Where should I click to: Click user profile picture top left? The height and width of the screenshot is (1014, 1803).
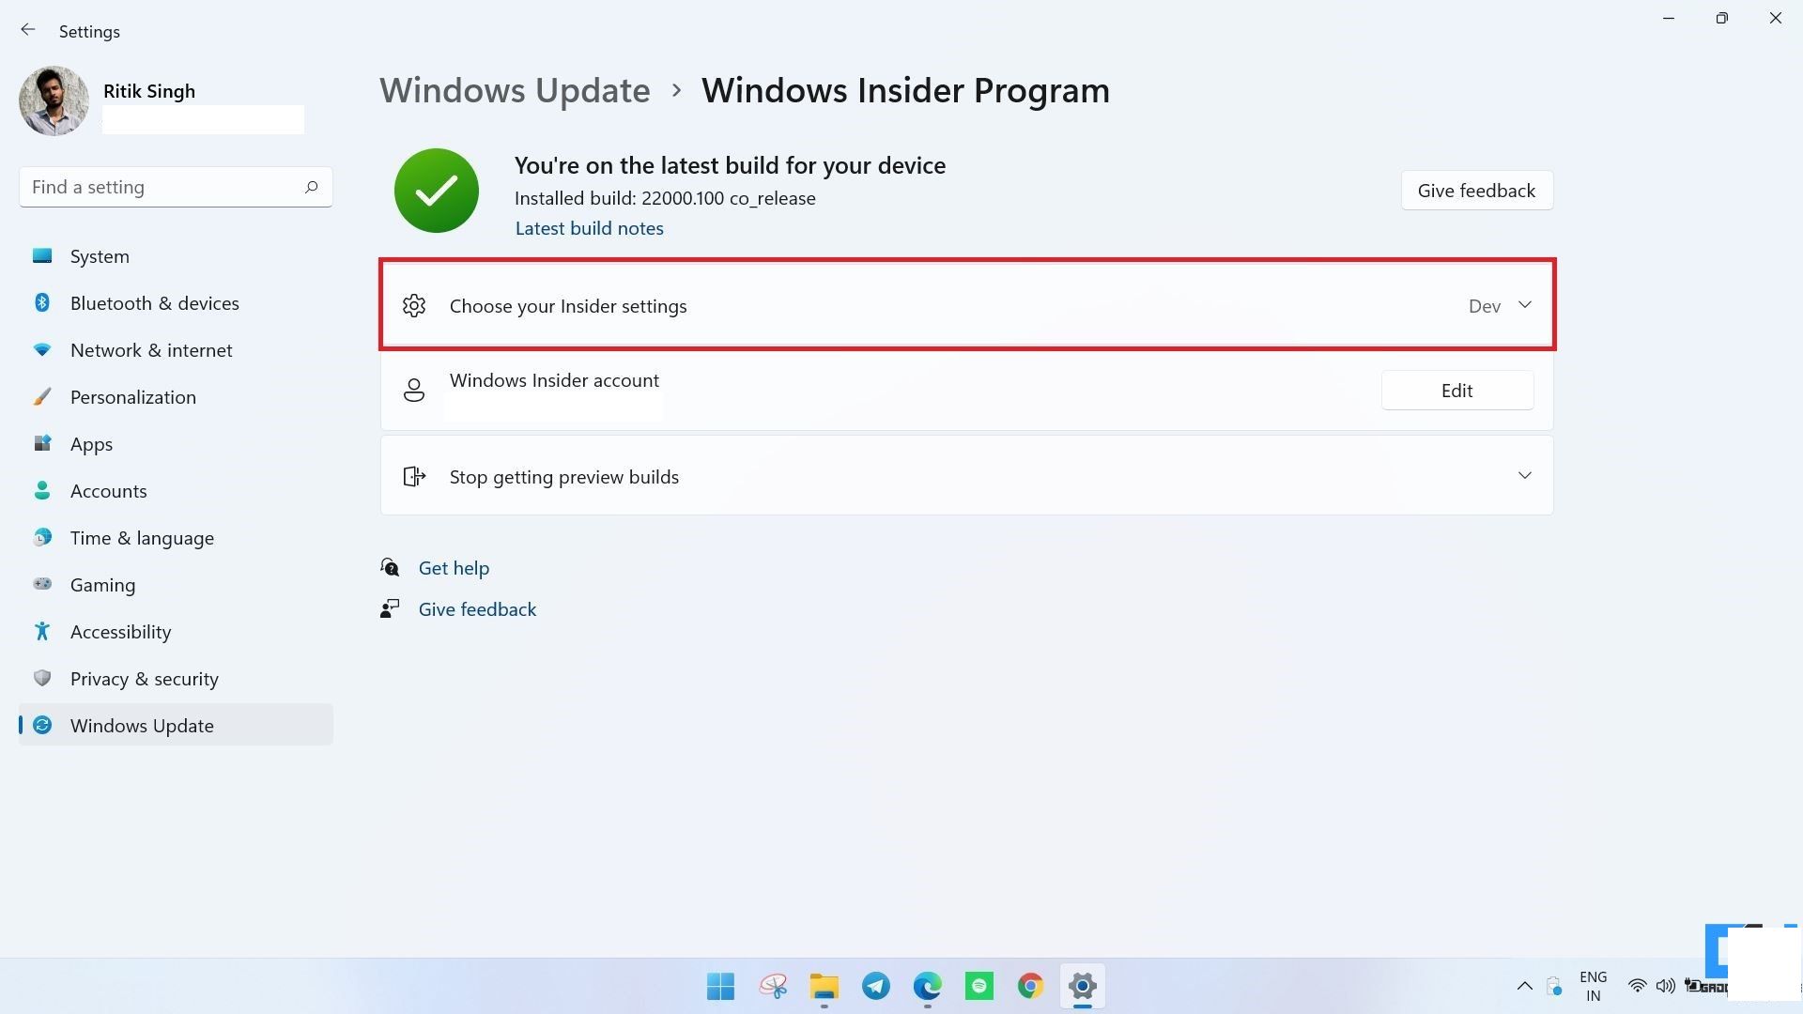pos(52,102)
